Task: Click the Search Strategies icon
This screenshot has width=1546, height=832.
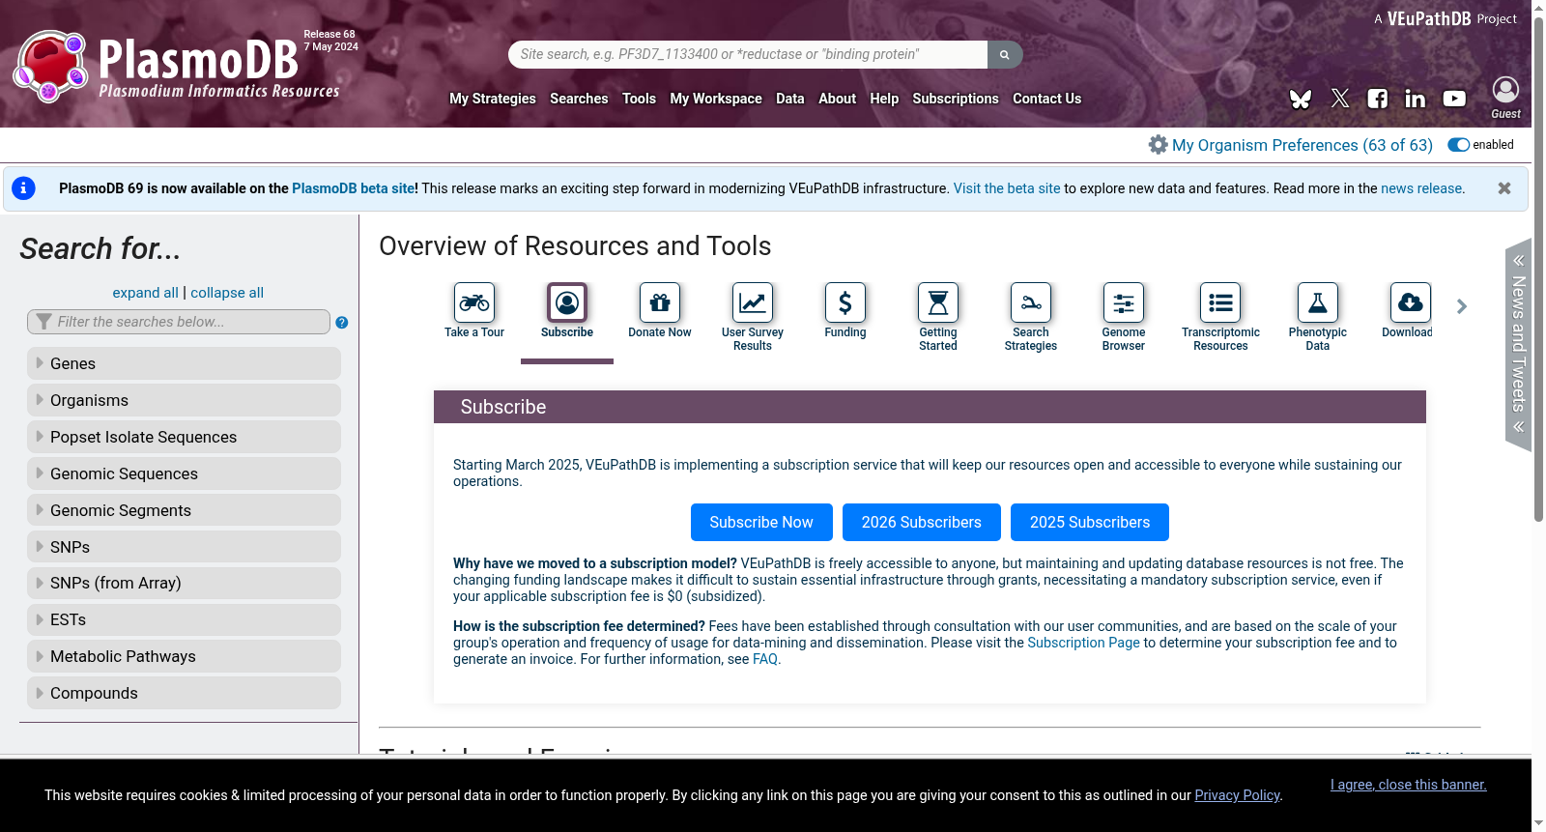Action: (x=1031, y=302)
